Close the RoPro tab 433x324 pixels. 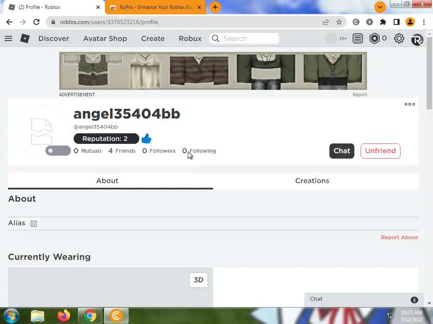point(199,7)
